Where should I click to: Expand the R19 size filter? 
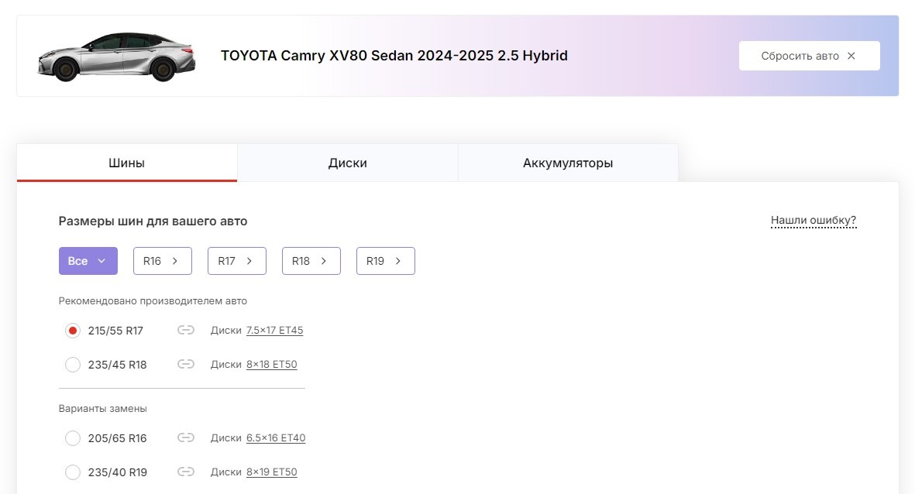(x=386, y=261)
